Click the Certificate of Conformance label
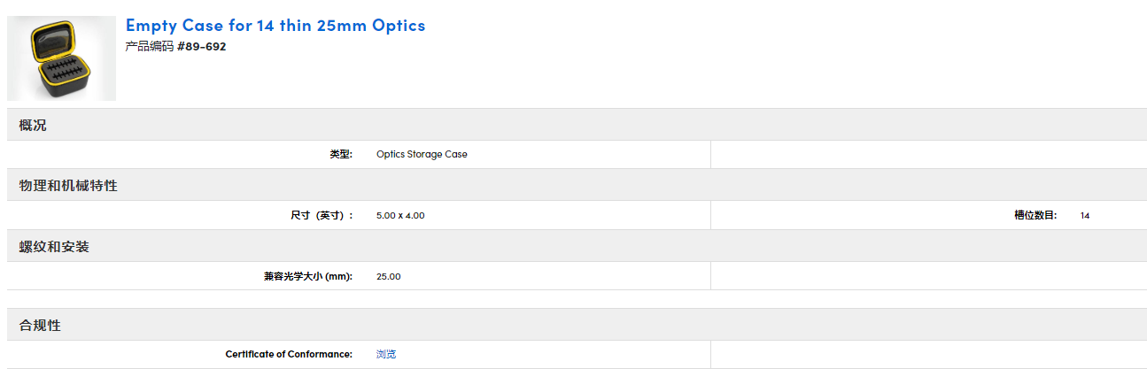Image resolution: width=1147 pixels, height=369 pixels. point(289,354)
